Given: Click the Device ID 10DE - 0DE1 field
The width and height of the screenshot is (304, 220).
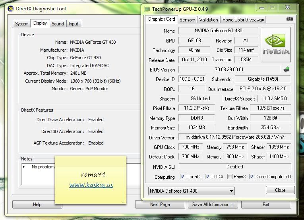Looking at the screenshot, I should 192,79.
